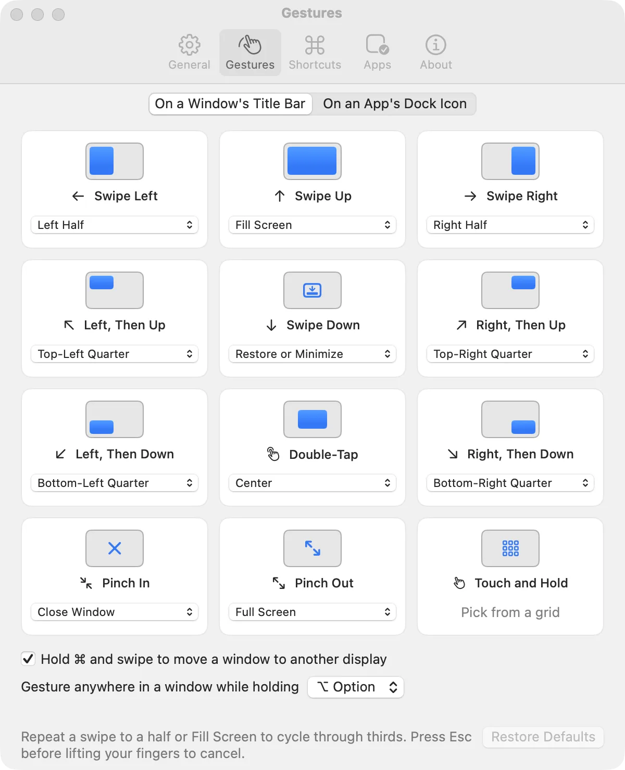Viewport: 625px width, 770px height.
Task: Click the diagonal arrow beside Left, Then Up
Action: point(69,325)
